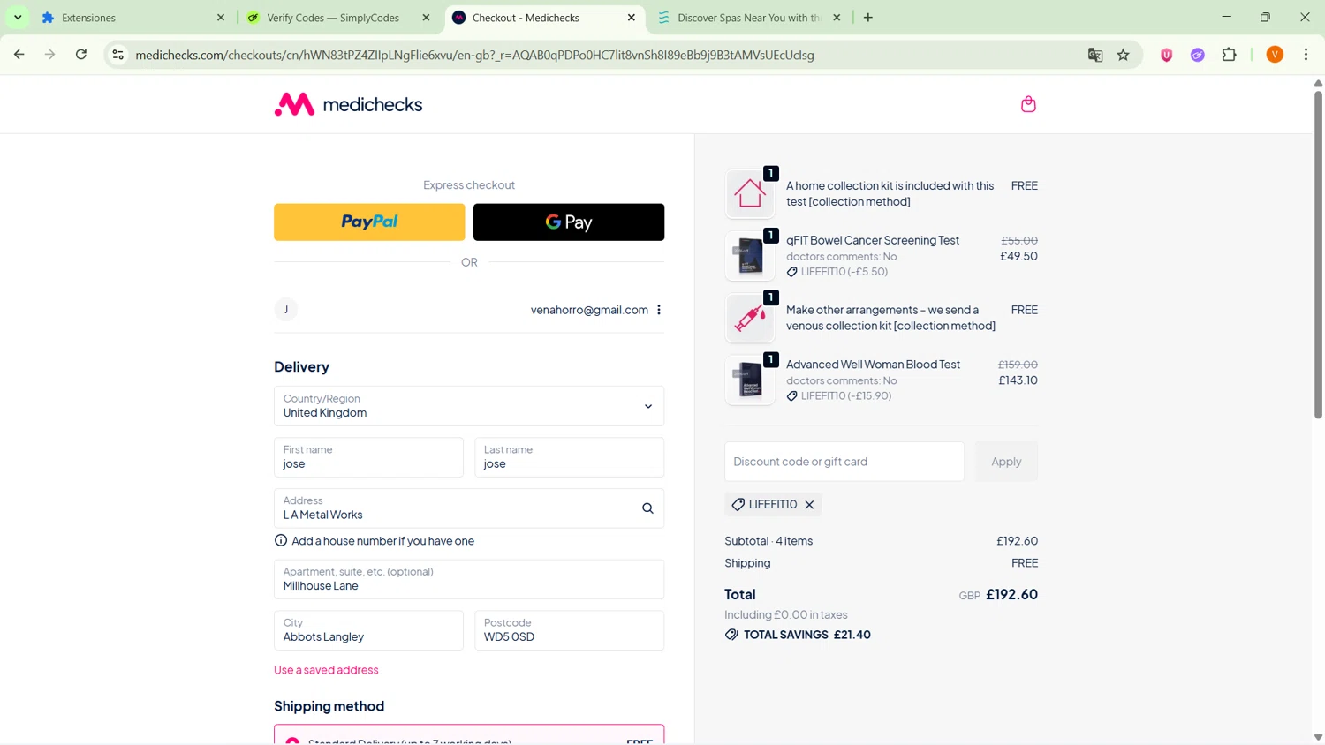Open a new browser tab
The width and height of the screenshot is (1325, 745).
(868, 18)
